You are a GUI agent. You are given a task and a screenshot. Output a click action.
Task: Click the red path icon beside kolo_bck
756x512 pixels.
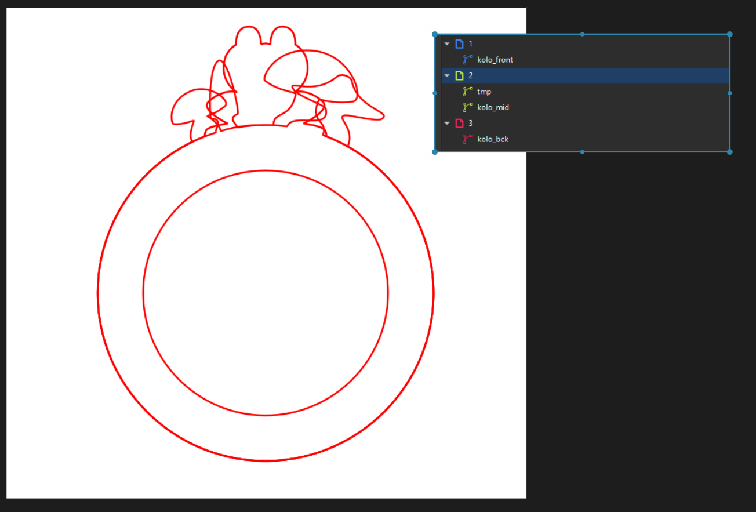coord(468,139)
